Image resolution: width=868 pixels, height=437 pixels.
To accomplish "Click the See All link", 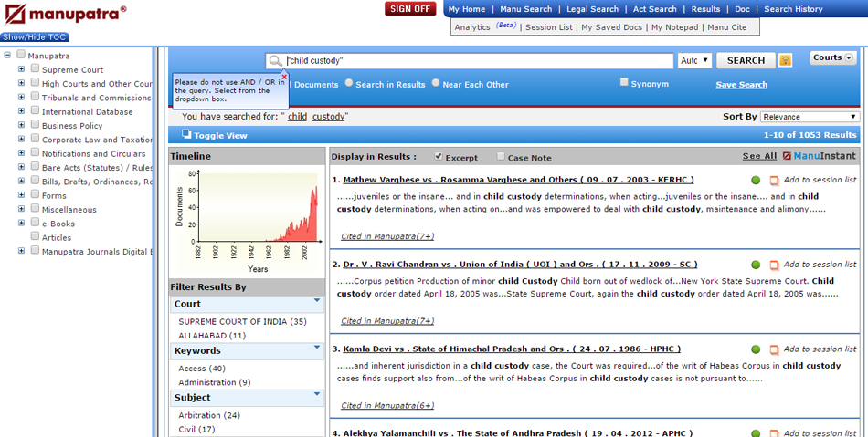I will click(x=759, y=156).
